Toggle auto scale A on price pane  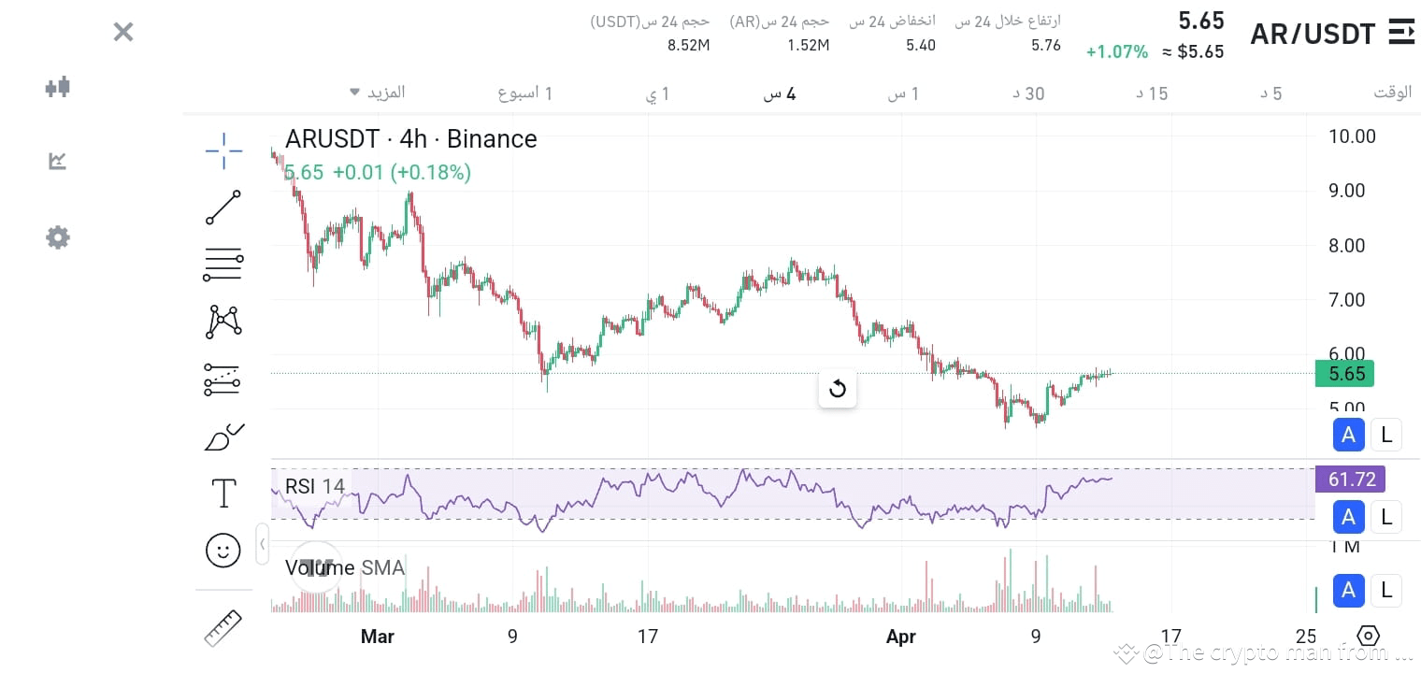tap(1348, 434)
